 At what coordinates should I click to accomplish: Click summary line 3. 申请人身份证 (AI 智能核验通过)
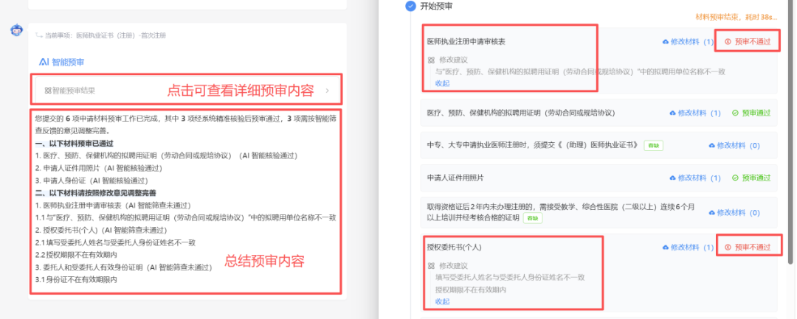pos(92,180)
